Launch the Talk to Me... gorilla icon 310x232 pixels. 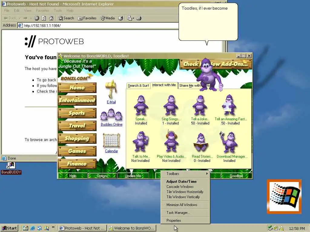coord(140,142)
